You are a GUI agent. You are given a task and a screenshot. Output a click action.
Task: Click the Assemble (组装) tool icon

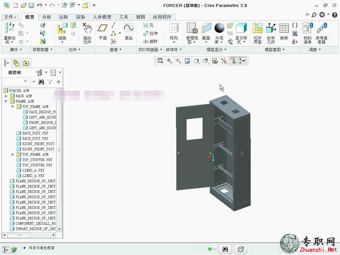(x=62, y=29)
